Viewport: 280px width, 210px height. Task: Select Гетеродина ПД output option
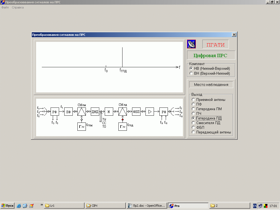click(207, 118)
